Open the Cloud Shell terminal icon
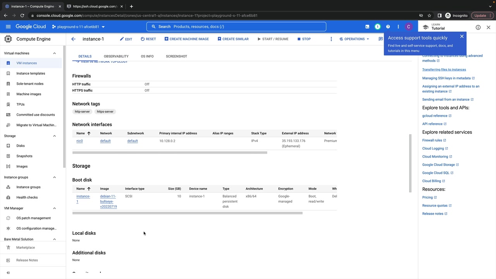Viewport: 496px width, 279px height. pyautogui.click(x=367, y=27)
